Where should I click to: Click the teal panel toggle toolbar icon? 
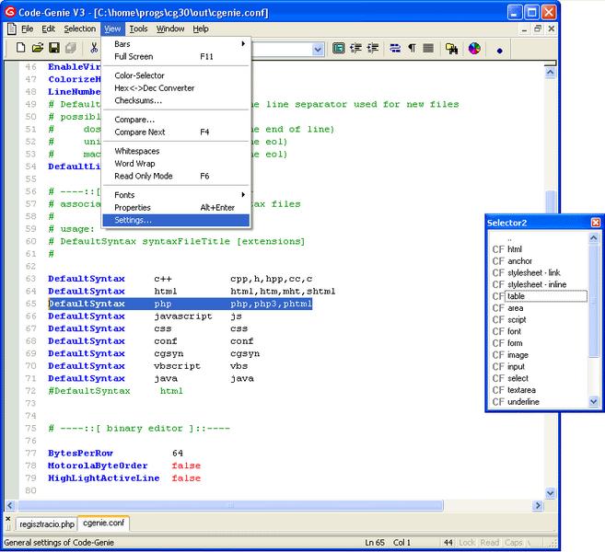point(338,48)
